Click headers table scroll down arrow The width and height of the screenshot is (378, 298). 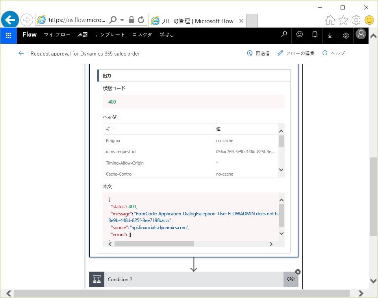pos(281,170)
